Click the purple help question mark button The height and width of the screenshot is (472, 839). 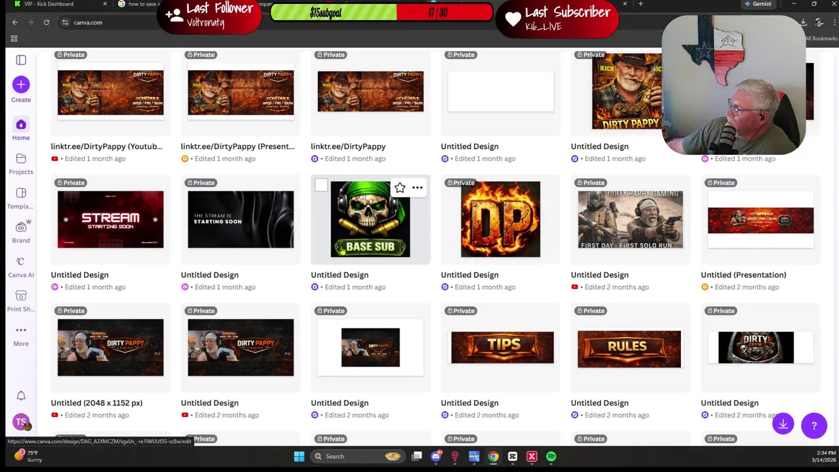[814, 425]
